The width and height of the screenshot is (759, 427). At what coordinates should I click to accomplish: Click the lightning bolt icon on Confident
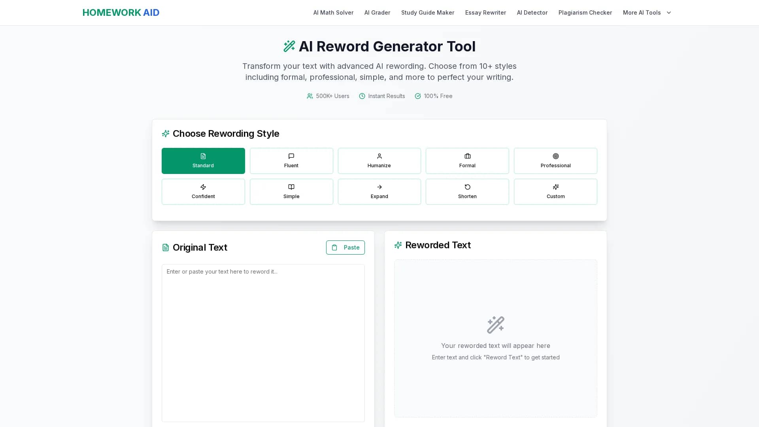click(x=203, y=187)
